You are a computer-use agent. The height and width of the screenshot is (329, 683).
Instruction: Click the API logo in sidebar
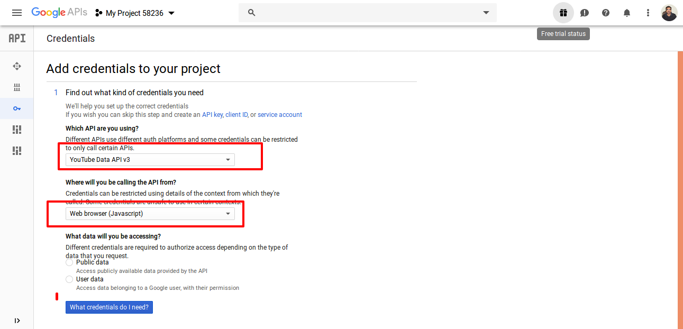[17, 38]
